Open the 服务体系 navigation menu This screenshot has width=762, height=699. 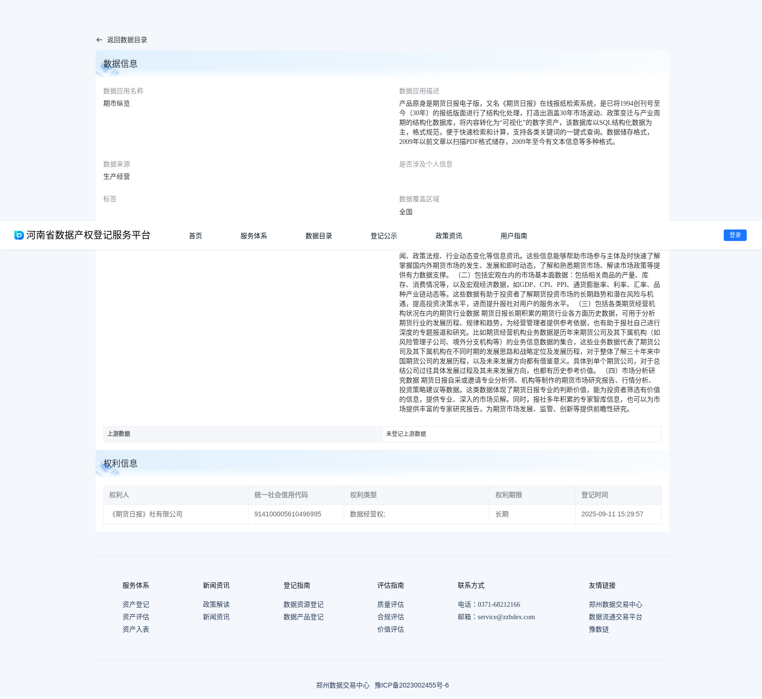click(x=254, y=236)
